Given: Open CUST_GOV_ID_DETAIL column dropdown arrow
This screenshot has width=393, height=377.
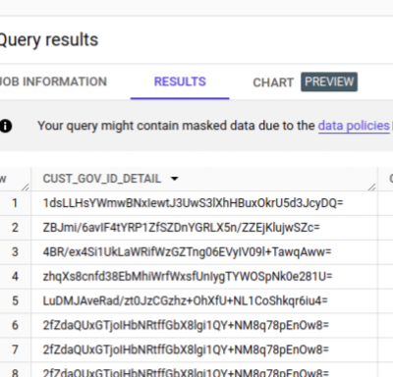Looking at the screenshot, I should pos(175,179).
